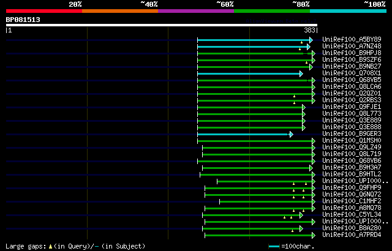Select the UniRef100_Q9LZ49 label
The width and height of the screenshot is (392, 251).
(x=352, y=147)
